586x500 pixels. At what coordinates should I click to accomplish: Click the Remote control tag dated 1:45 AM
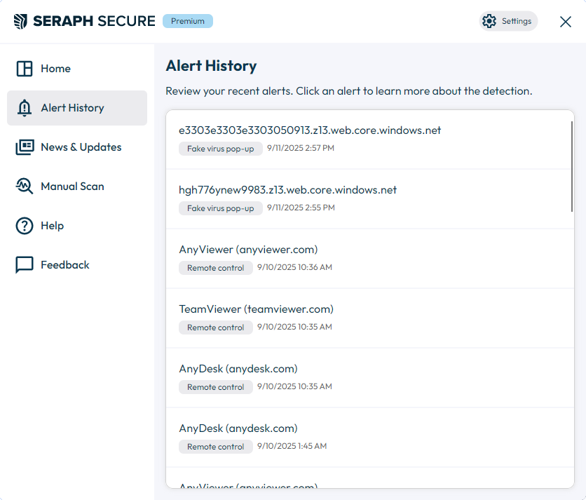[x=216, y=447]
